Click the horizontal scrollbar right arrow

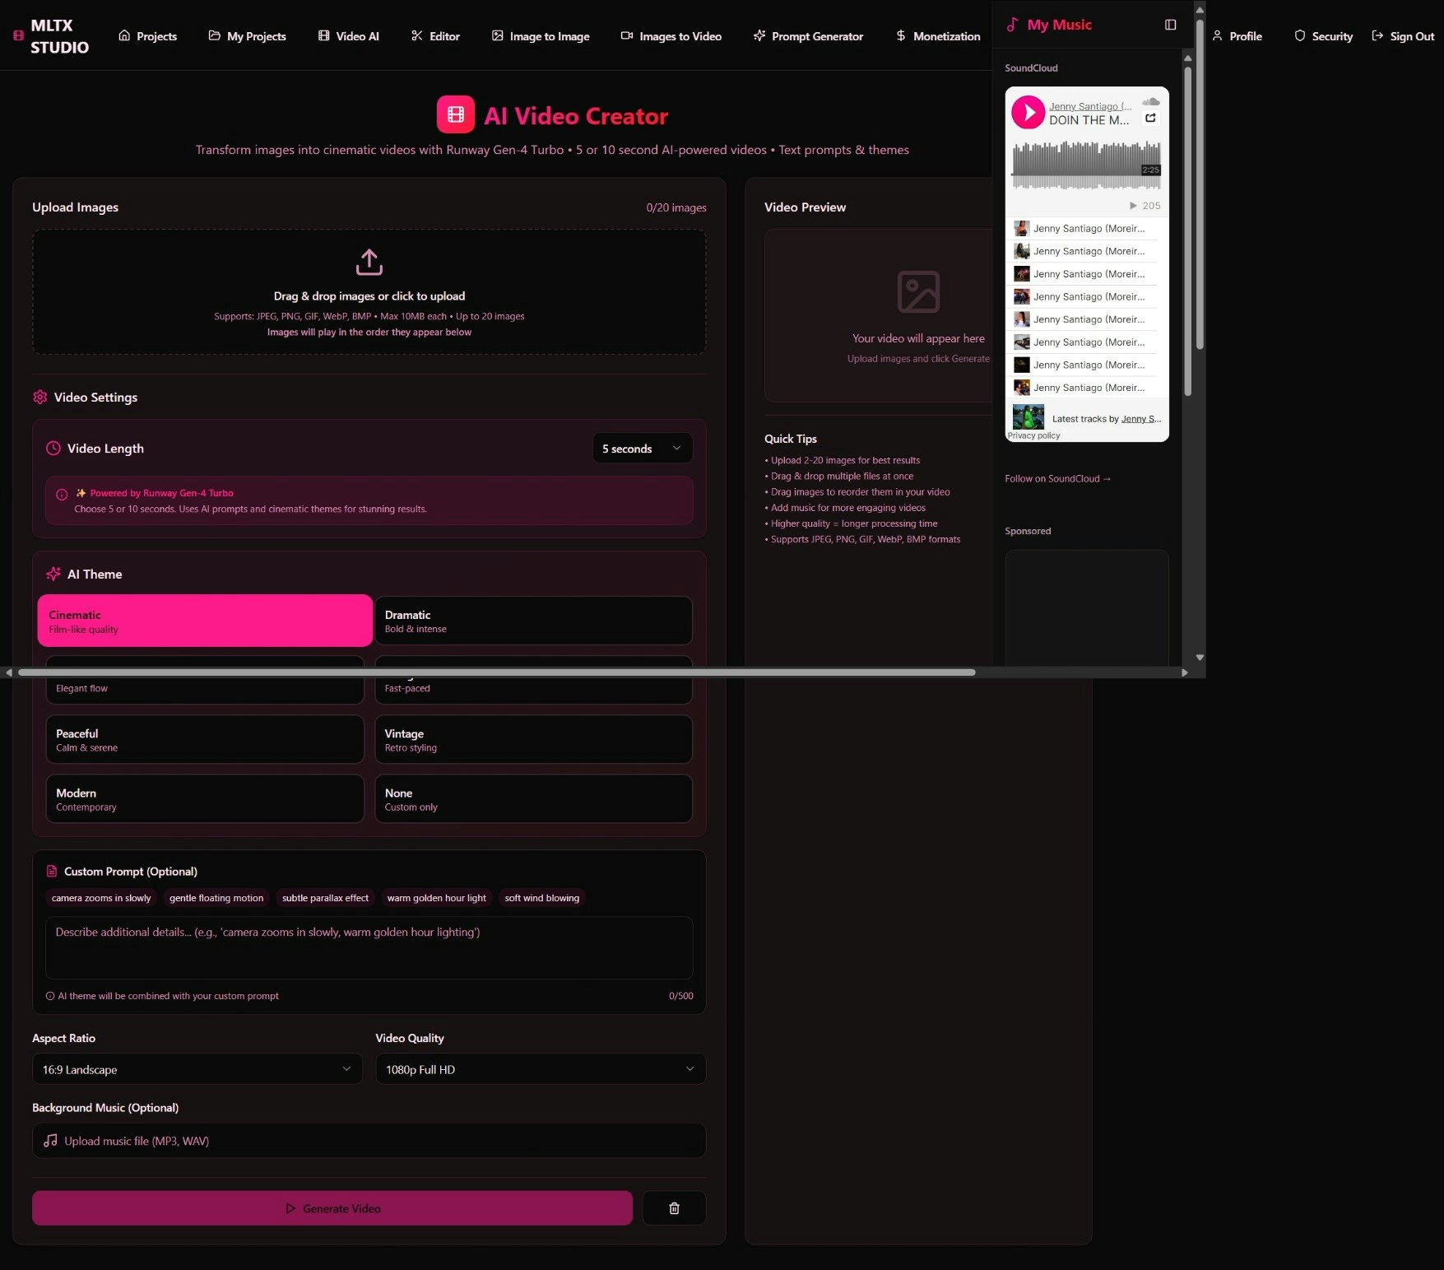[x=1184, y=672]
